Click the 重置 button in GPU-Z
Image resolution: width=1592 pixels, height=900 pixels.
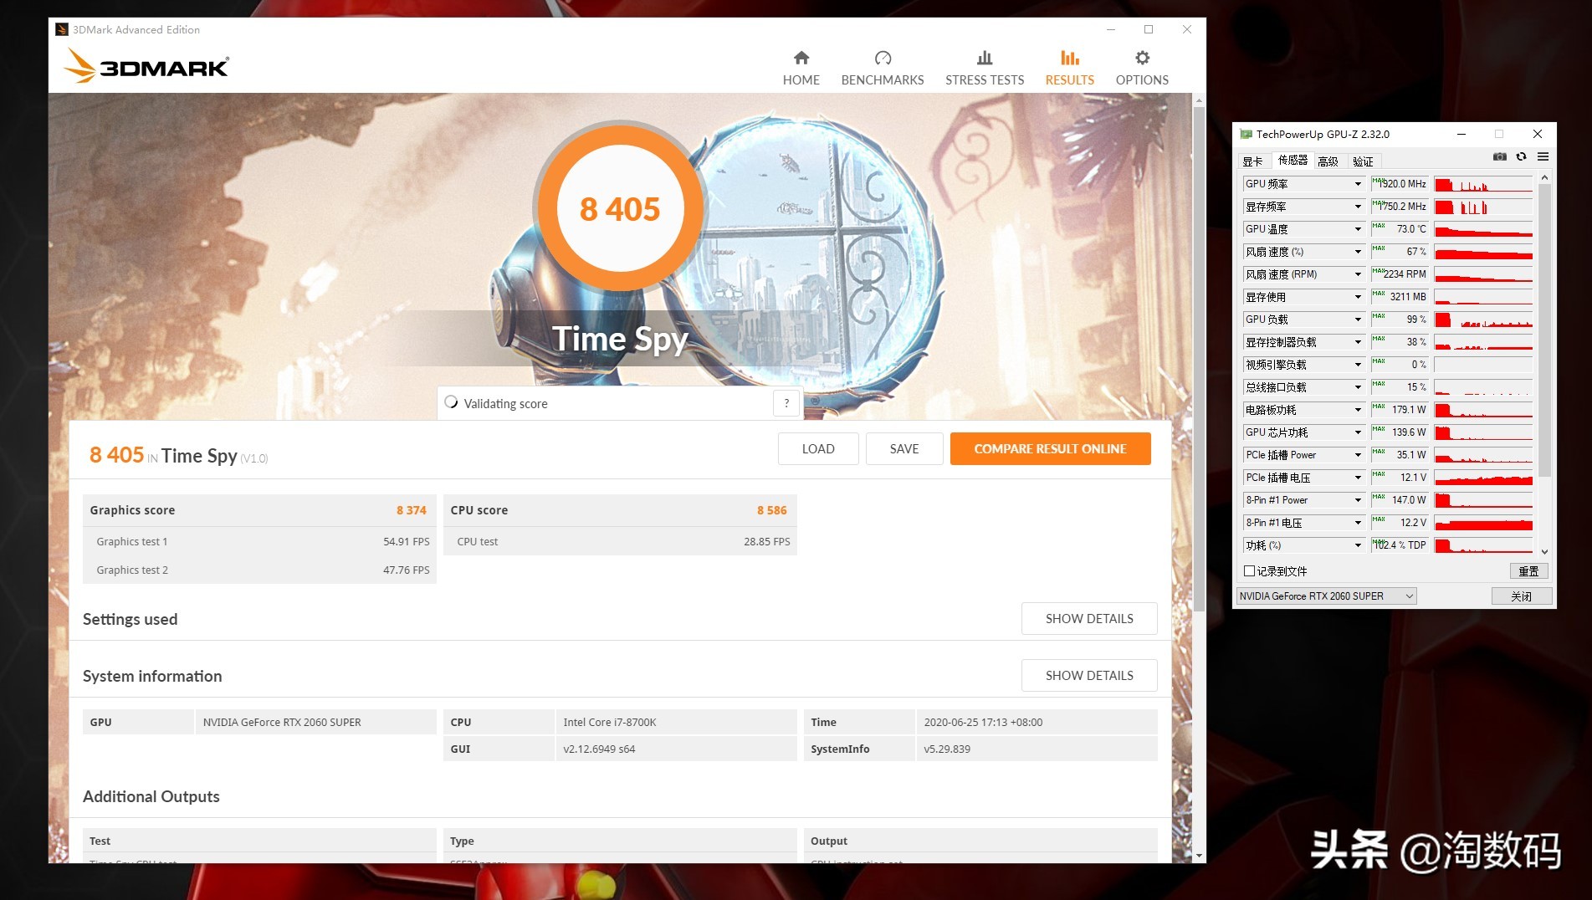[1528, 571]
